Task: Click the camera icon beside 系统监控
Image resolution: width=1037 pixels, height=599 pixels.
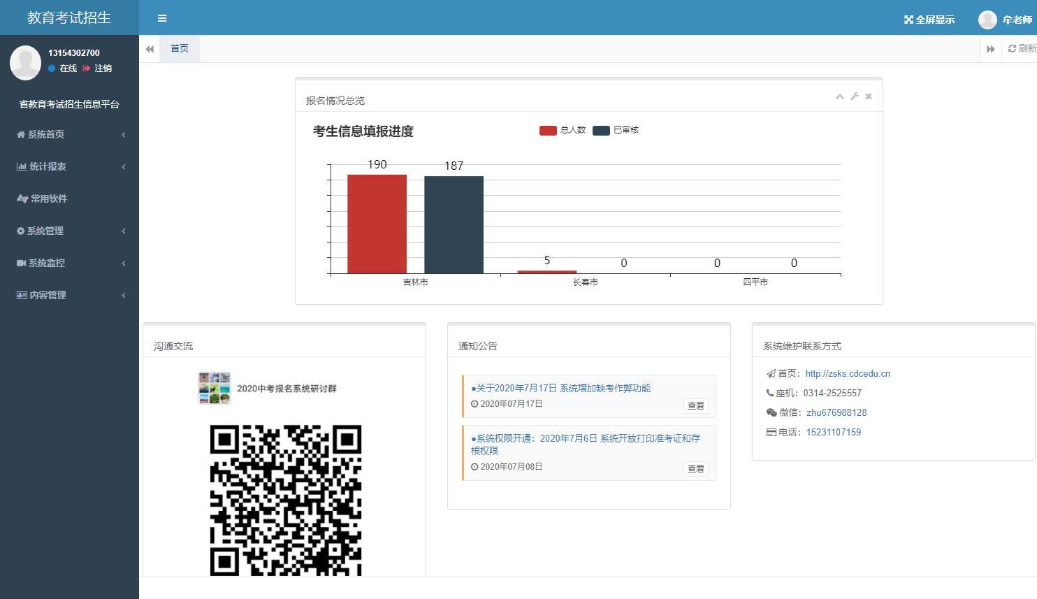Action: [22, 263]
